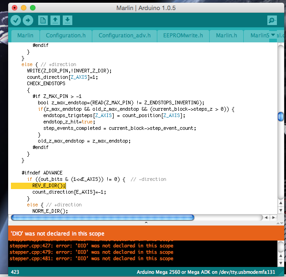Switch to the Marlin.h tab

click(226, 36)
